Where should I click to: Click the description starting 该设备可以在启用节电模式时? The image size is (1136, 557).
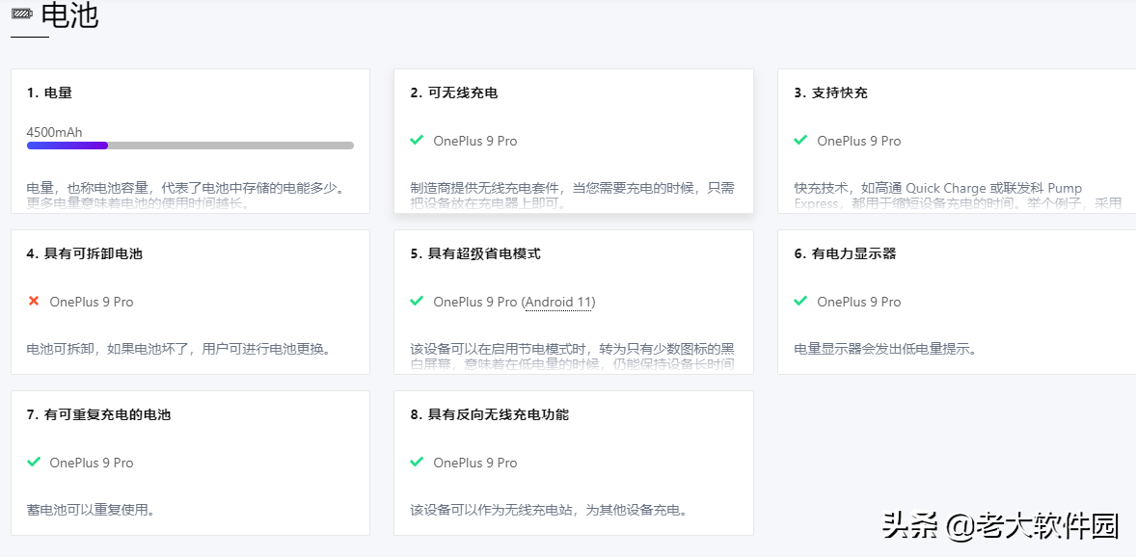[573, 357]
